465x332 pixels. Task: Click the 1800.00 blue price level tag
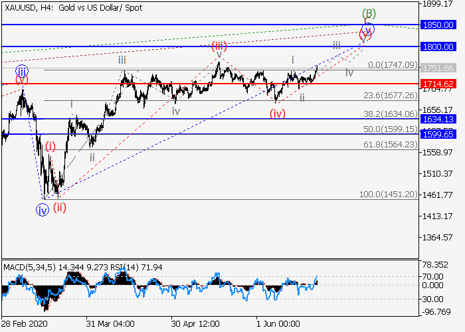[x=441, y=46]
